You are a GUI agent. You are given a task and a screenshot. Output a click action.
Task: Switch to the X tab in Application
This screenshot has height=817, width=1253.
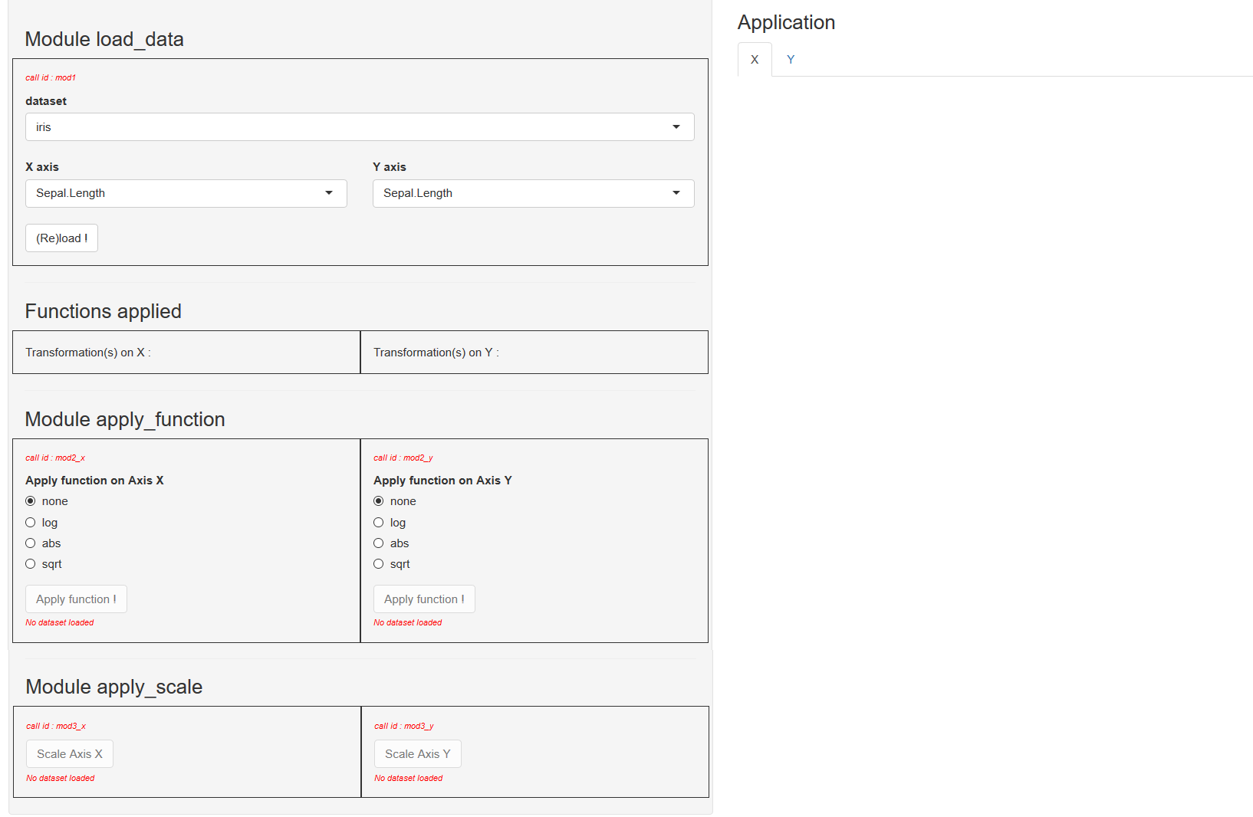pos(755,60)
